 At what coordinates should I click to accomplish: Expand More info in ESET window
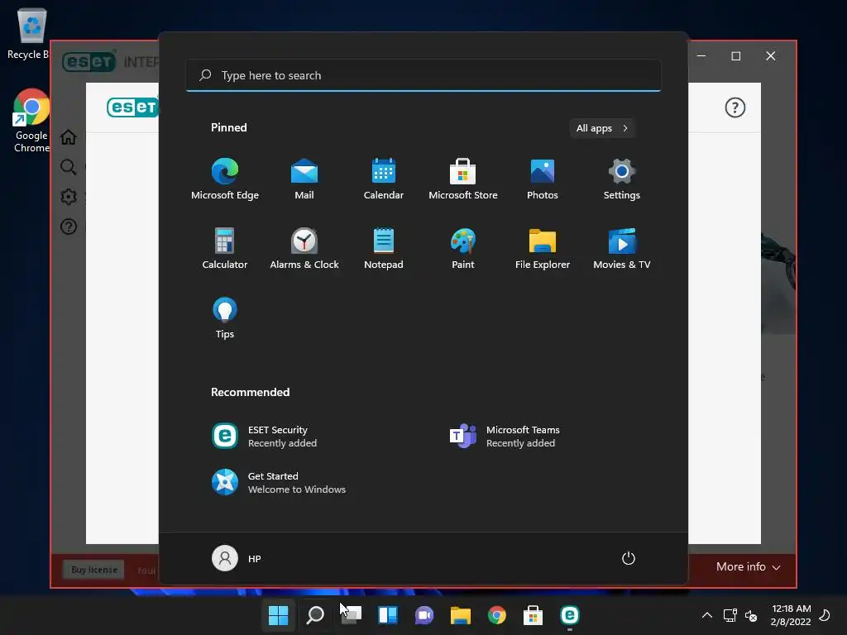click(748, 567)
